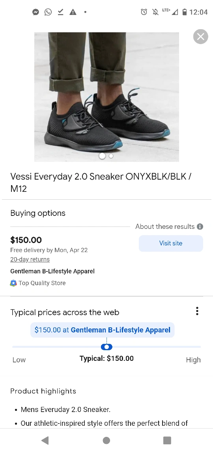Tap the info icon beside About these results
Viewport: 213px width, 453px height.
point(200,226)
